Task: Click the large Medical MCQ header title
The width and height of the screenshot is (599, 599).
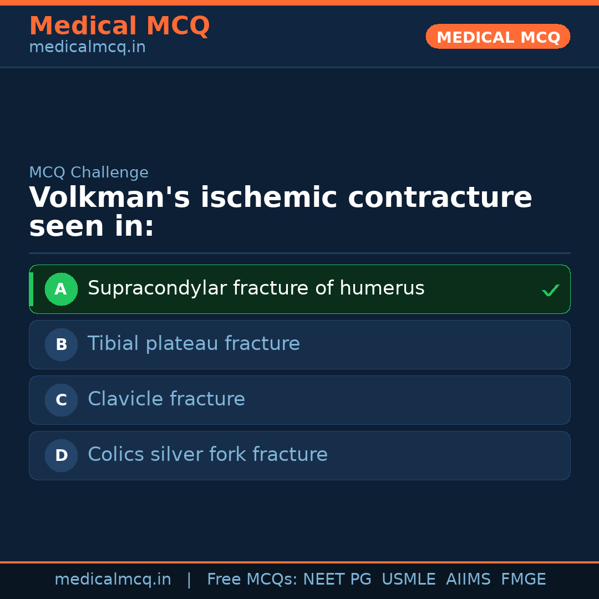Action: click(x=119, y=26)
